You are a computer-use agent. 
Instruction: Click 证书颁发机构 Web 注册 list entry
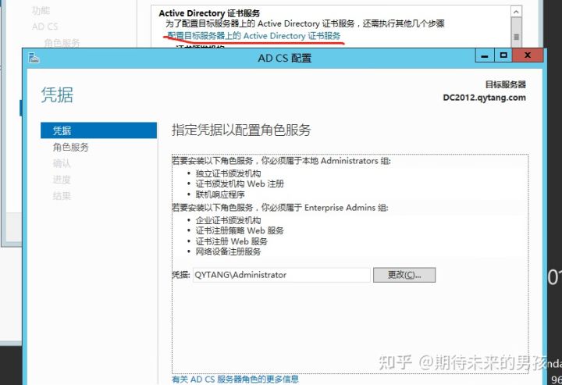[x=240, y=184]
